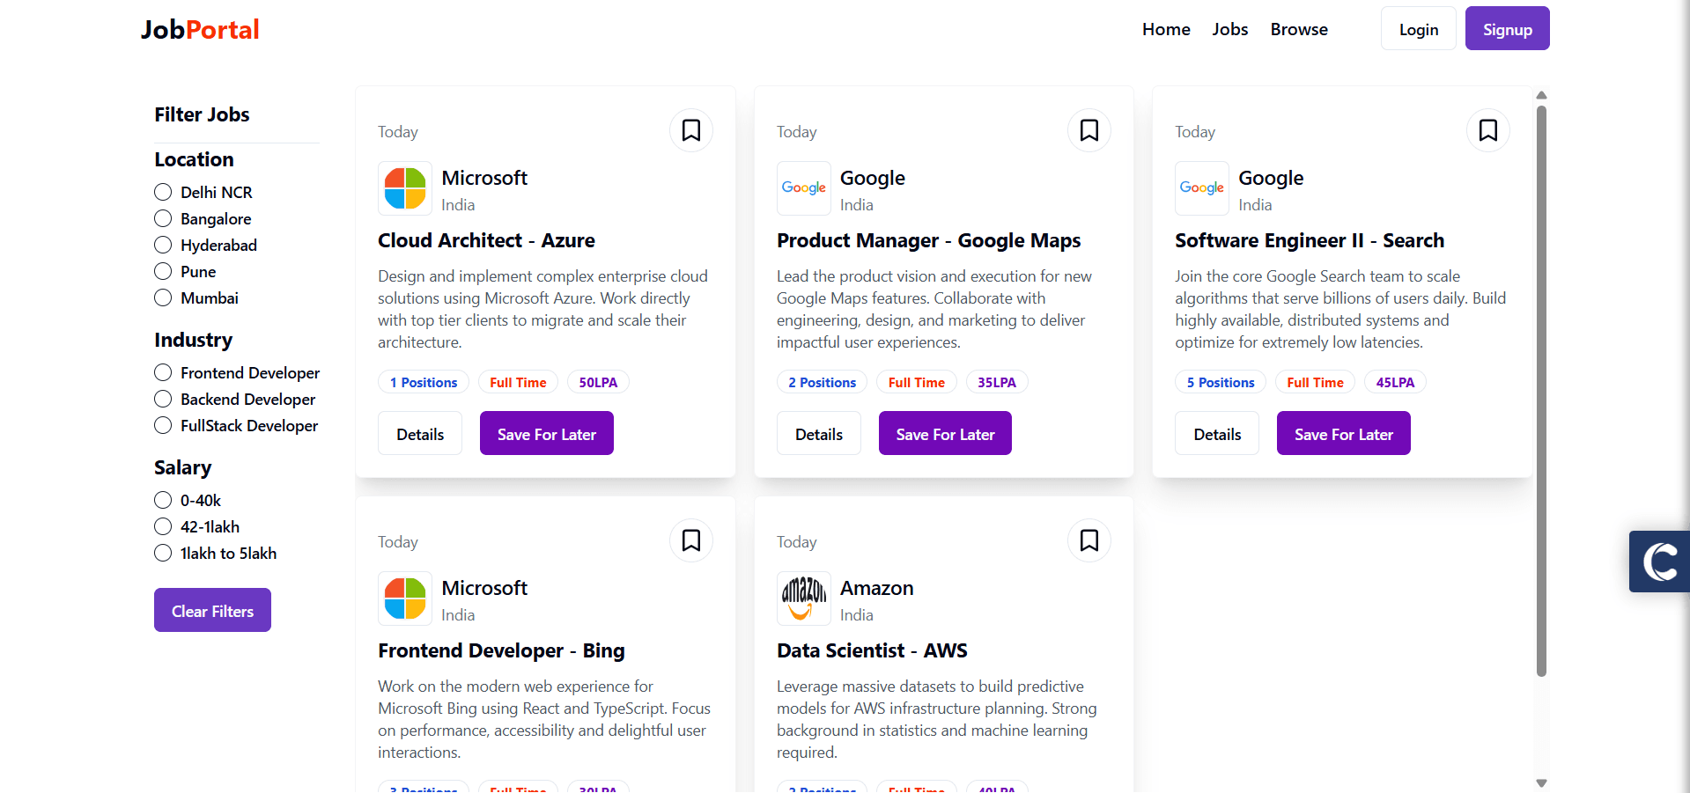Click the job list vertical scrollbar thumb
This screenshot has height=793, width=1690.
(x=1541, y=391)
